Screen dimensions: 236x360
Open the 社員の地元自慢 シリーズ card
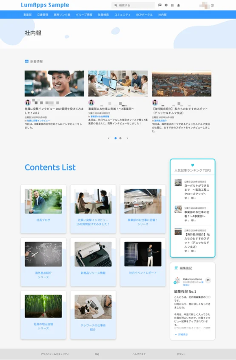coord(43,315)
